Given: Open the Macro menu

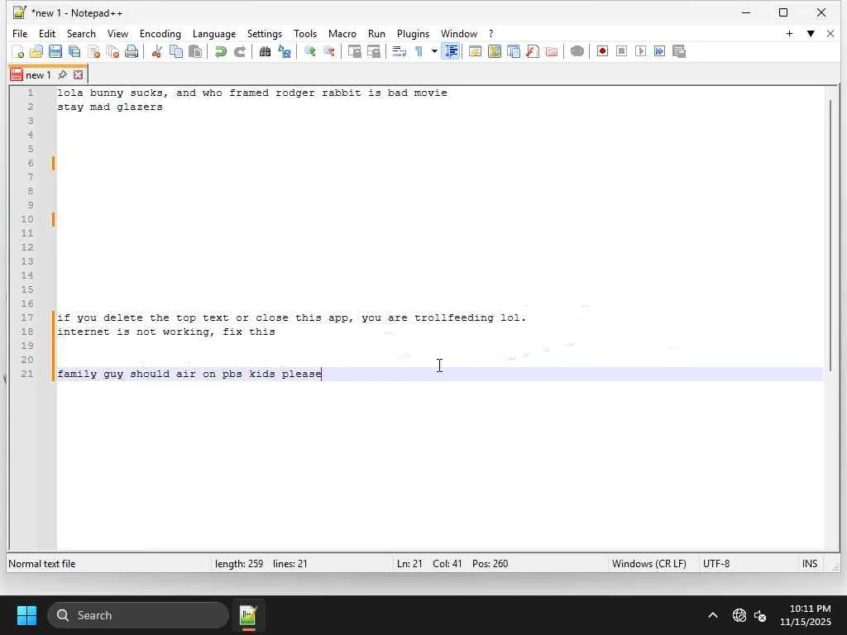Looking at the screenshot, I should pos(342,33).
